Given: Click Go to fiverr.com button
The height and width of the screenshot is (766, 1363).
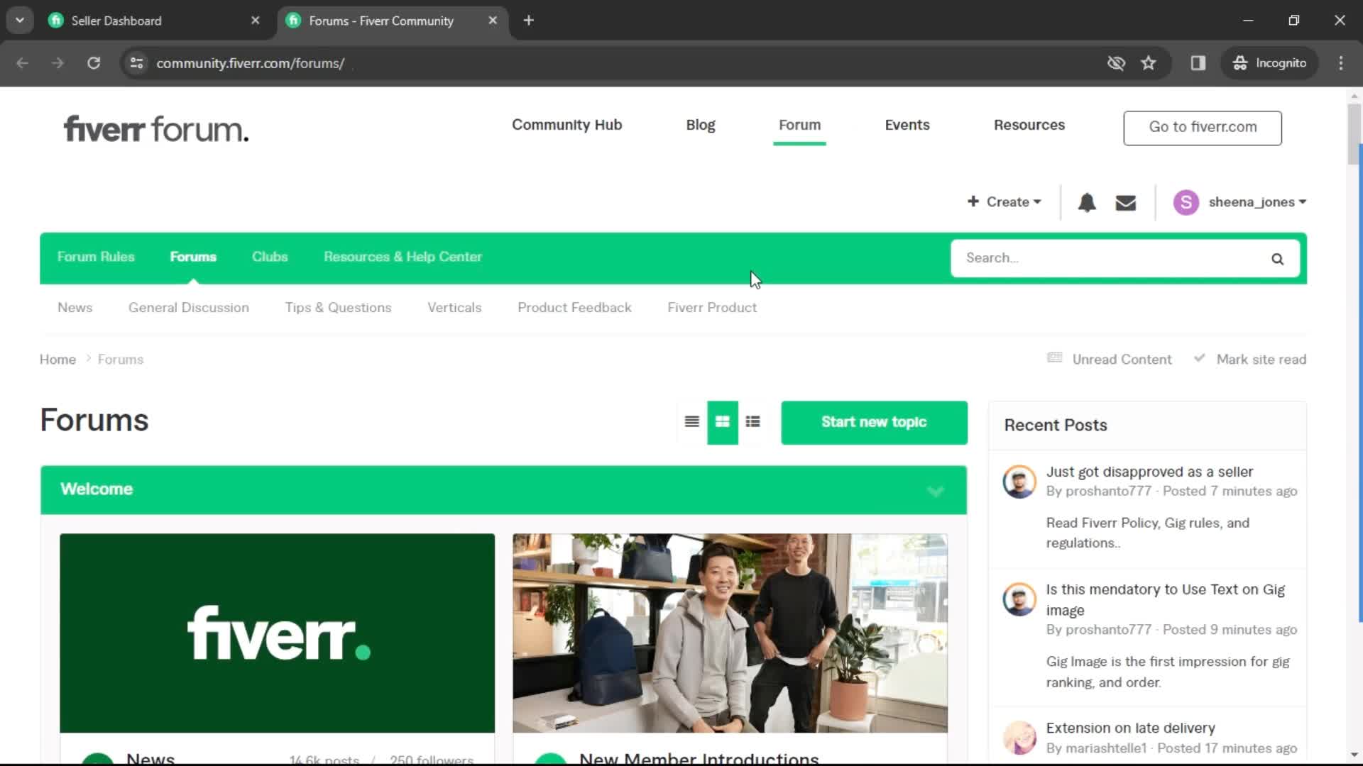Looking at the screenshot, I should point(1203,128).
